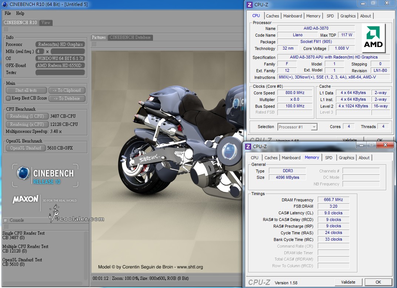The image size is (397, 288).
Task: Click the rendered motorcycle image
Action: [167, 162]
